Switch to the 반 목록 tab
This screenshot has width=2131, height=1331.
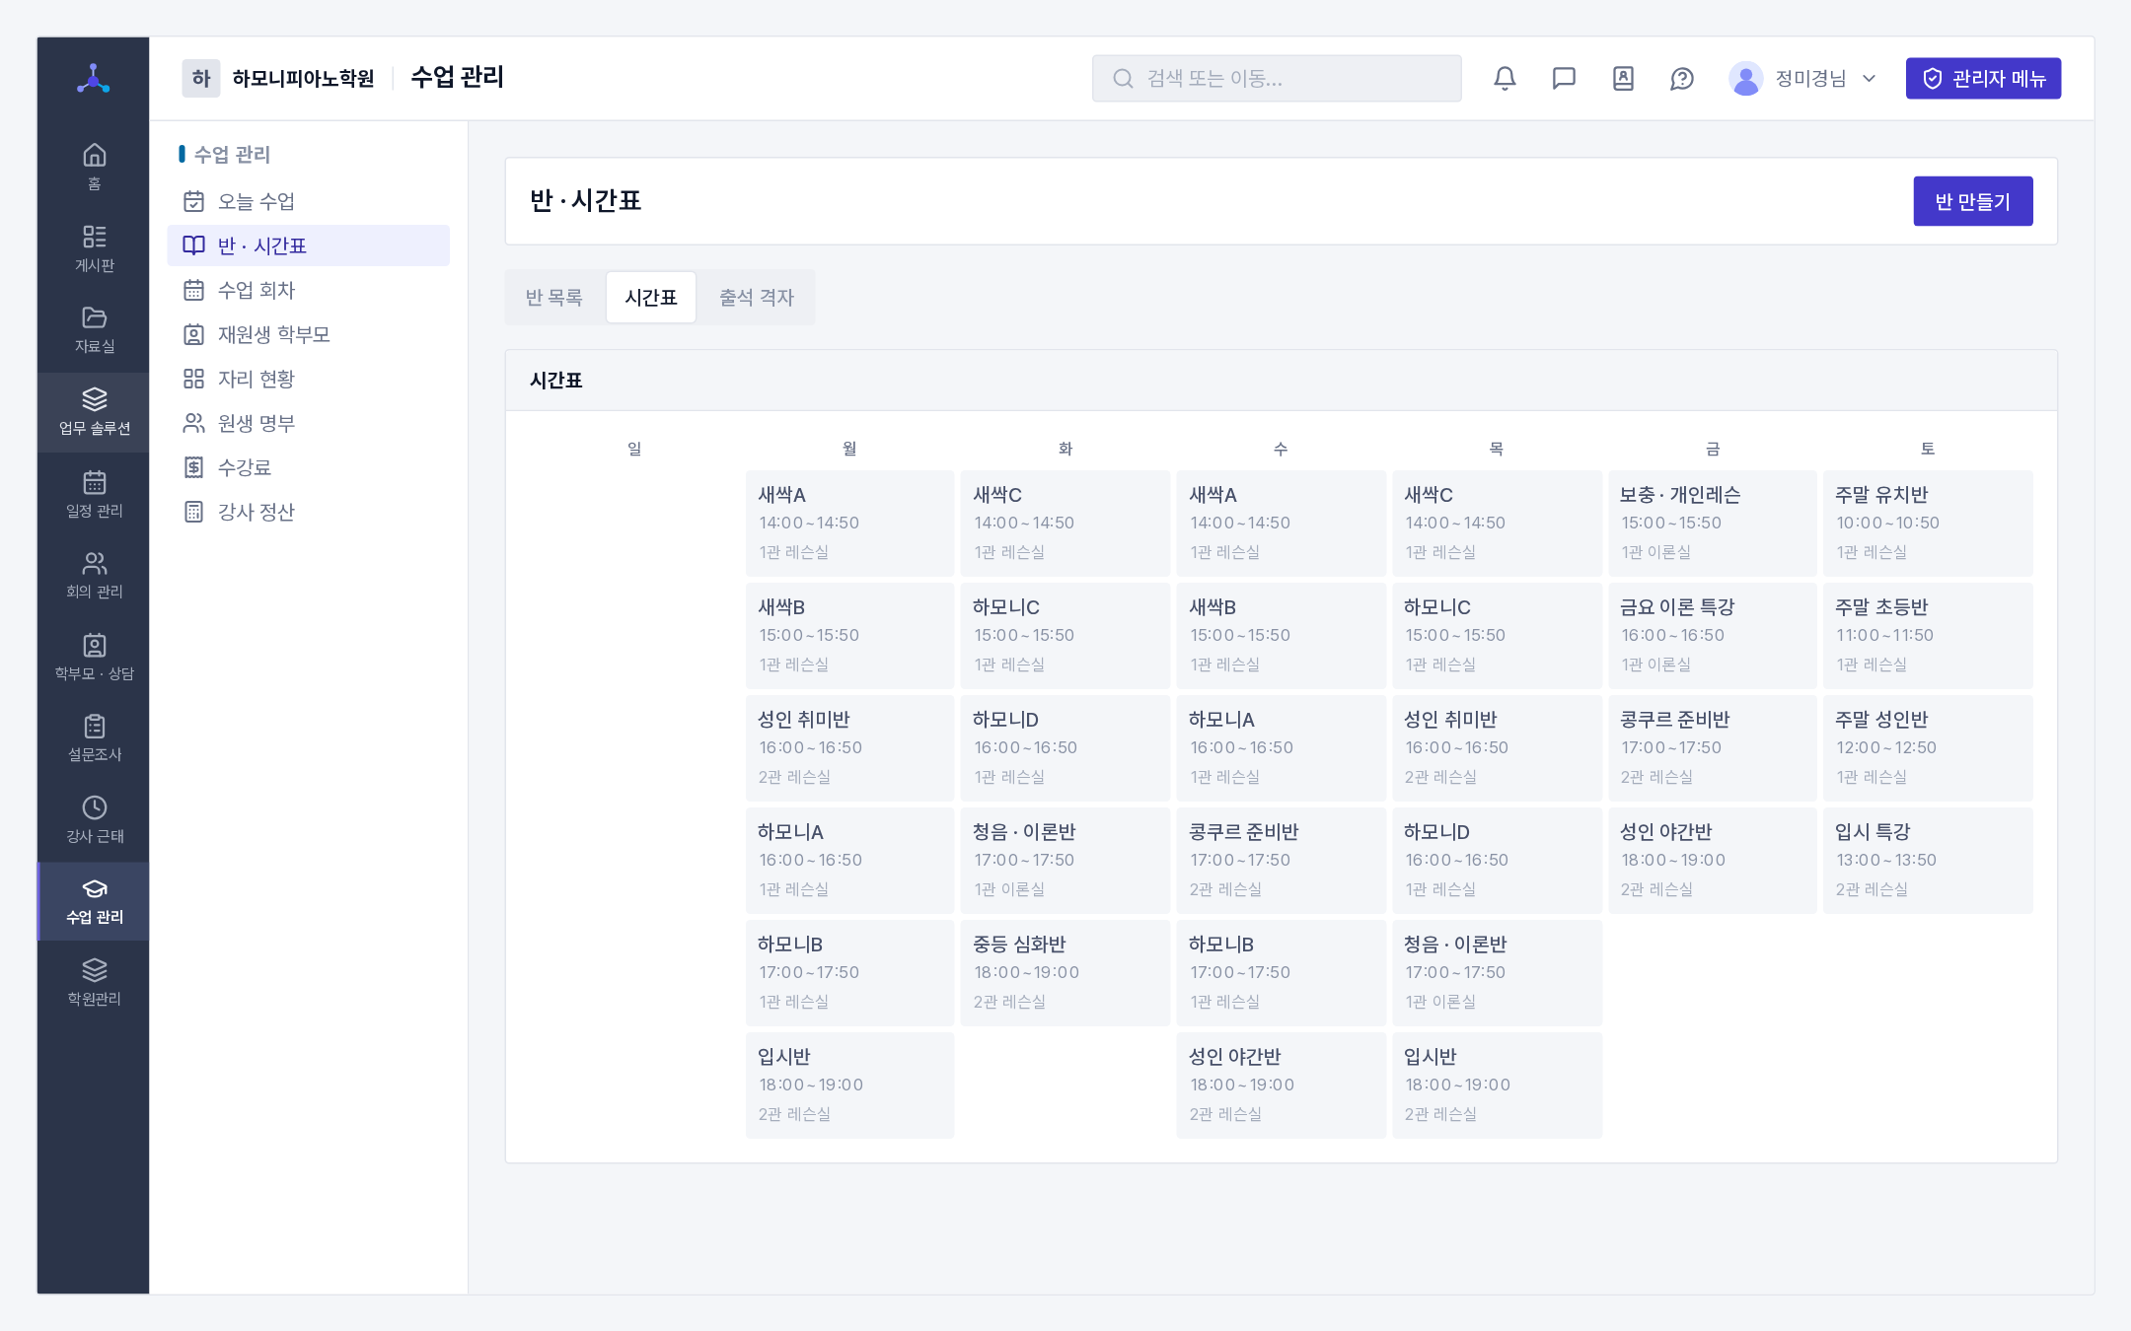553,298
